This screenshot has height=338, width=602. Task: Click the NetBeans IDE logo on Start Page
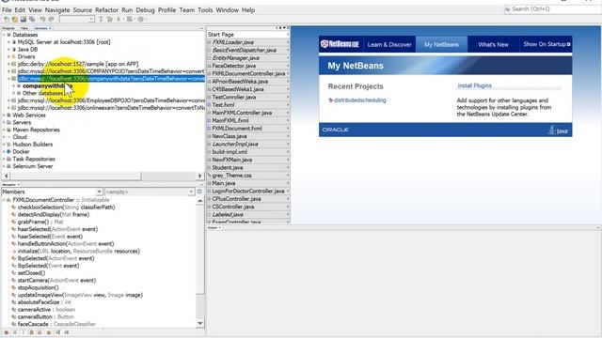pyautogui.click(x=340, y=44)
